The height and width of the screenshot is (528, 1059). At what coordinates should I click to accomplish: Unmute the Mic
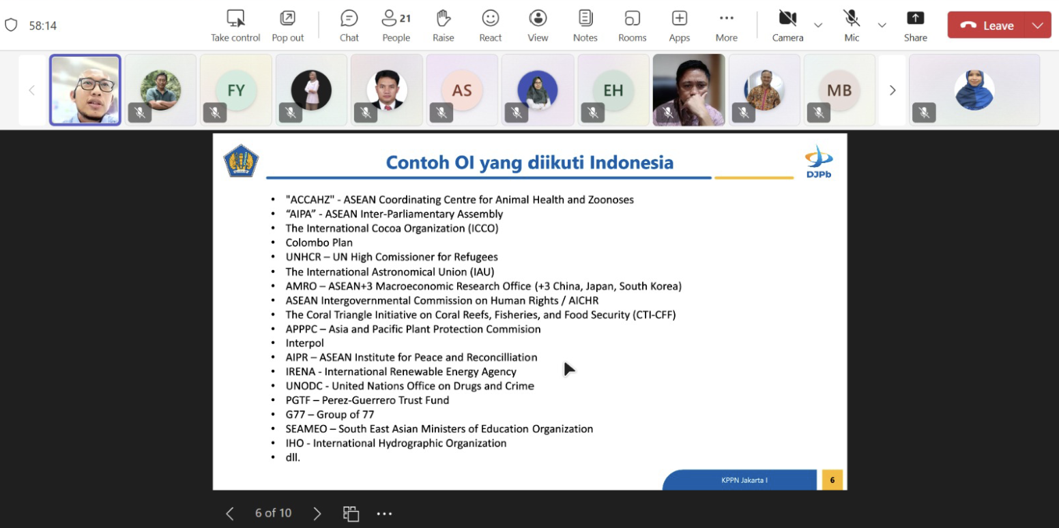[851, 25]
